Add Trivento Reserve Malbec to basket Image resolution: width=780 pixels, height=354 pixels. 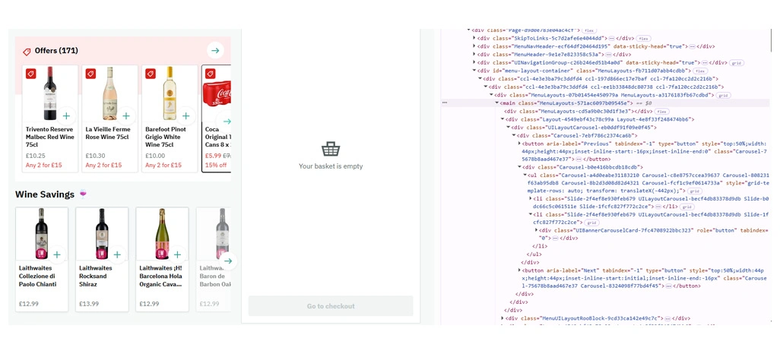point(67,116)
